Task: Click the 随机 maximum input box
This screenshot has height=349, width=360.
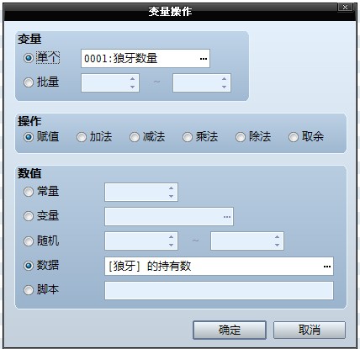Action: pos(247,241)
